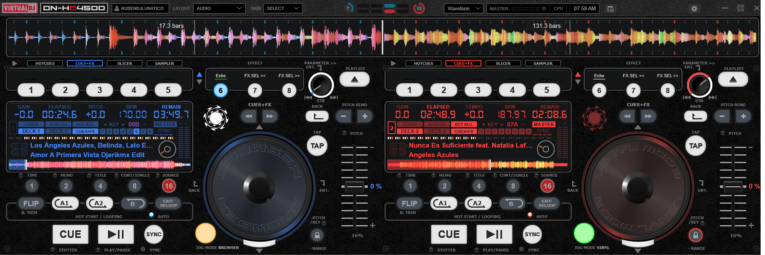Open the RUBENDJLUNATICO user menu
Image resolution: width=765 pixels, height=255 pixels.
tap(140, 8)
